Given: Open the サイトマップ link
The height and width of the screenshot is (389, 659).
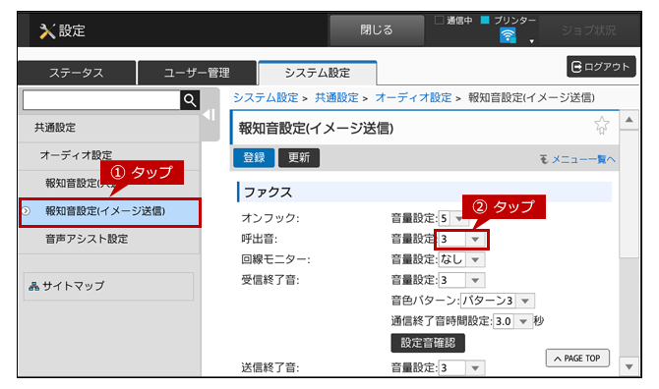Looking at the screenshot, I should click(x=108, y=286).
